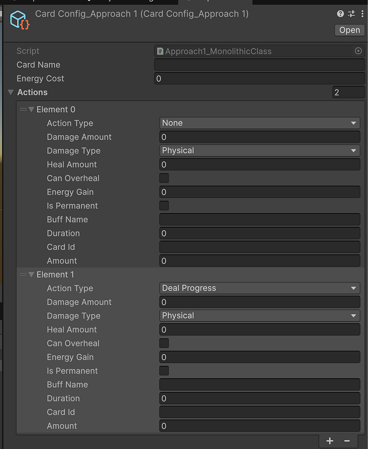Click the Script property label
The image size is (368, 449).
pyautogui.click(x=28, y=51)
